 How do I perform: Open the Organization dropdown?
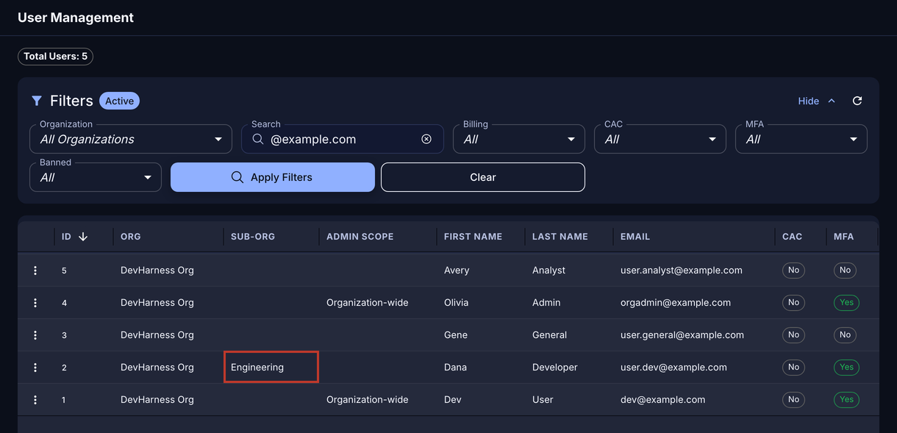[x=131, y=139]
